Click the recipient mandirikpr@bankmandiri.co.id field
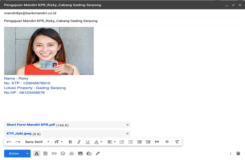Image resolution: width=245 pixels, height=160 pixels. point(122,13)
